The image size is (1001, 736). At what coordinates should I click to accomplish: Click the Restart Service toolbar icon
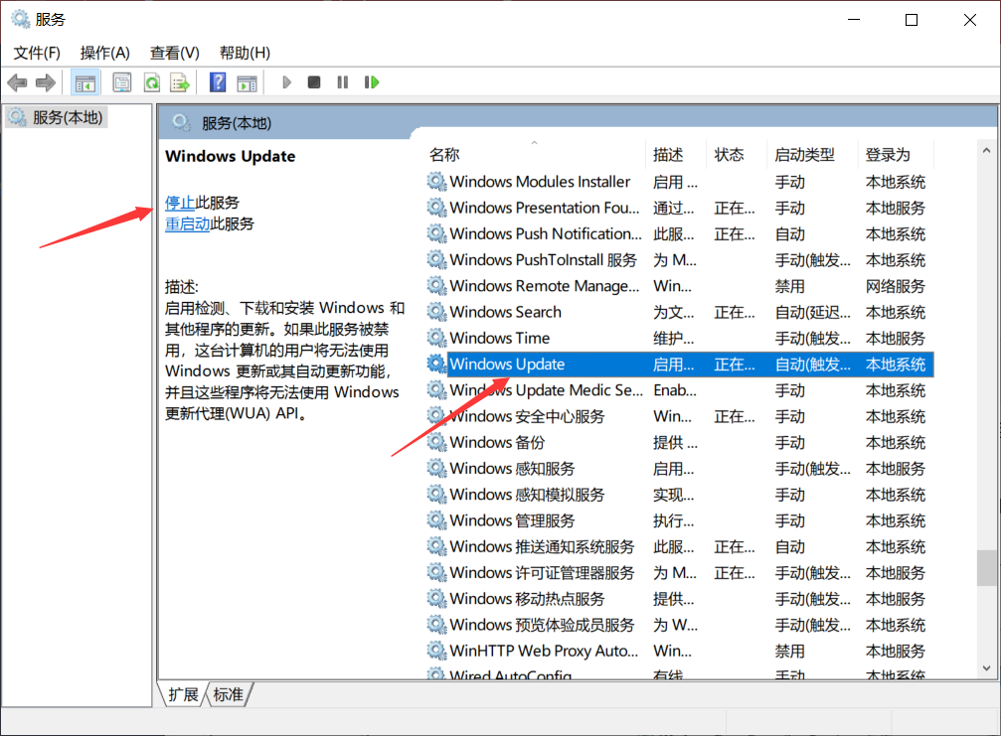point(372,82)
